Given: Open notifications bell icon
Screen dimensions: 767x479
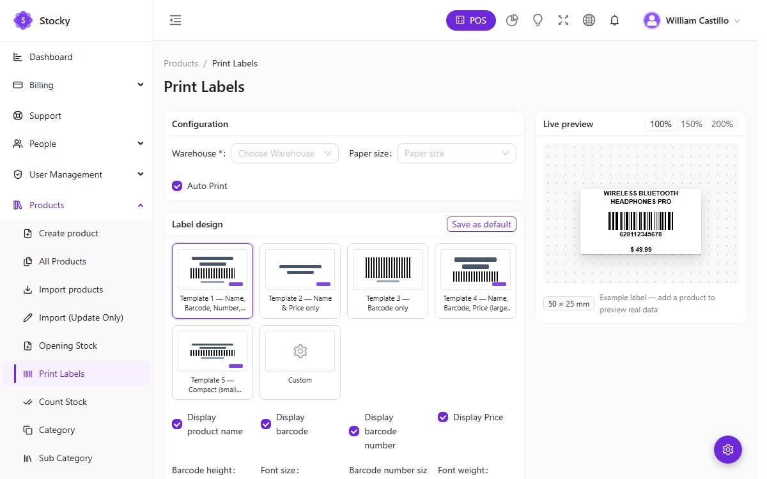Looking at the screenshot, I should coord(614,20).
